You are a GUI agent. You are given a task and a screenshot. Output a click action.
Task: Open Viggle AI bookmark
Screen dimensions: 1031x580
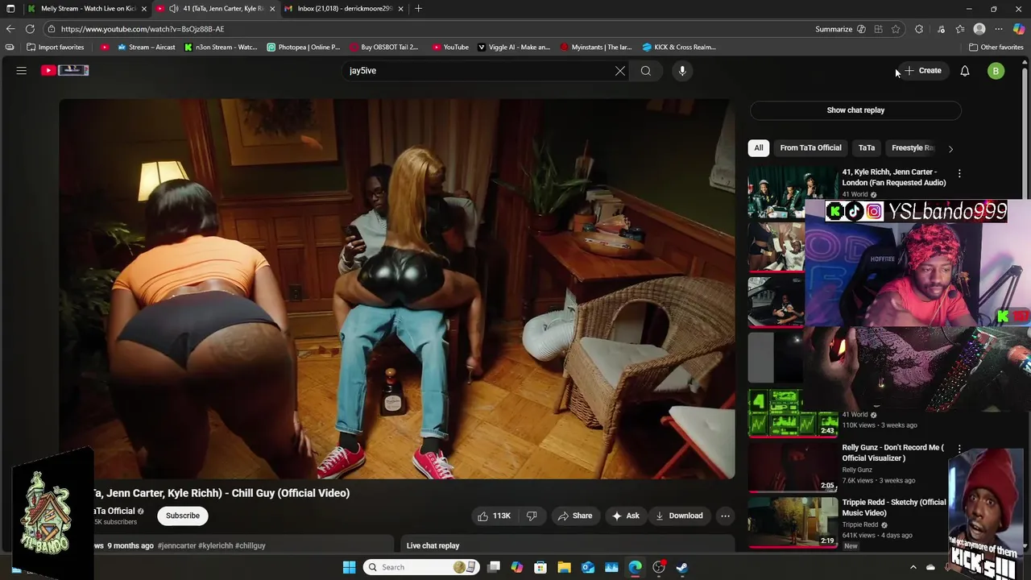(514, 47)
